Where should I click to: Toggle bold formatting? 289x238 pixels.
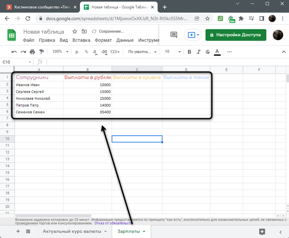pyautogui.click(x=189, y=52)
